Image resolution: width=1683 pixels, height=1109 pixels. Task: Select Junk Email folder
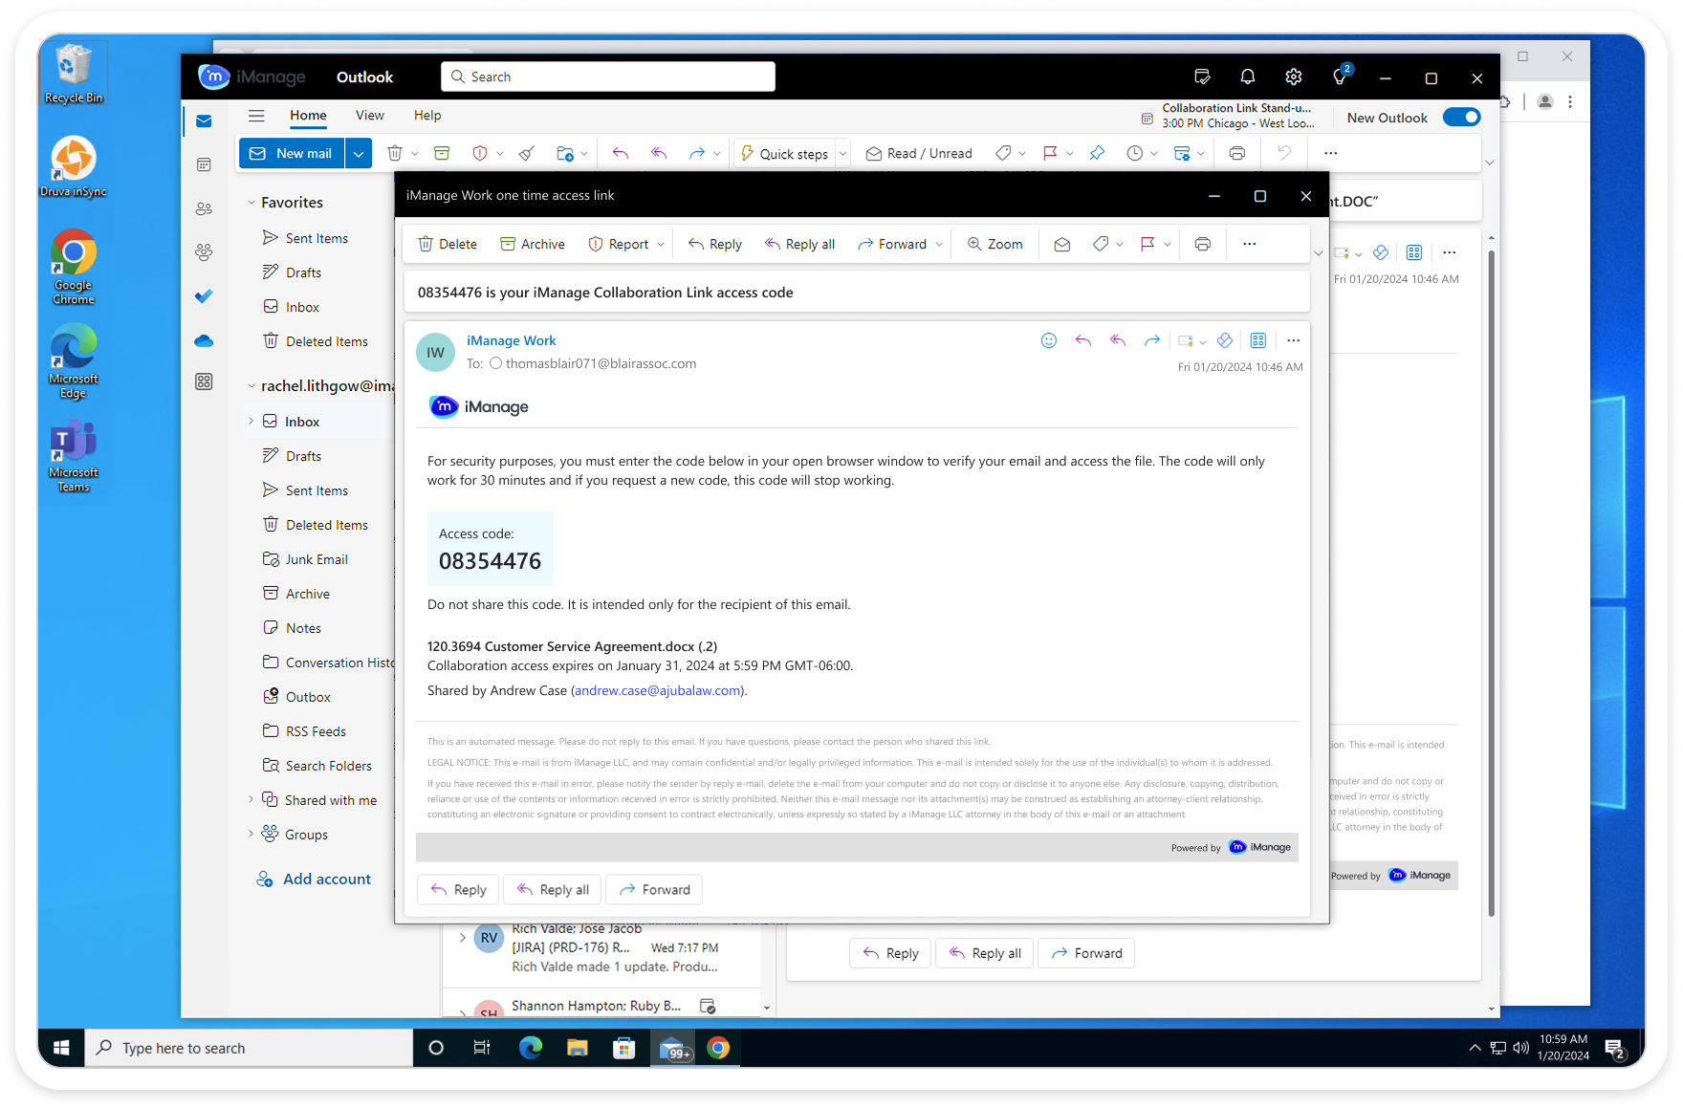click(x=317, y=559)
